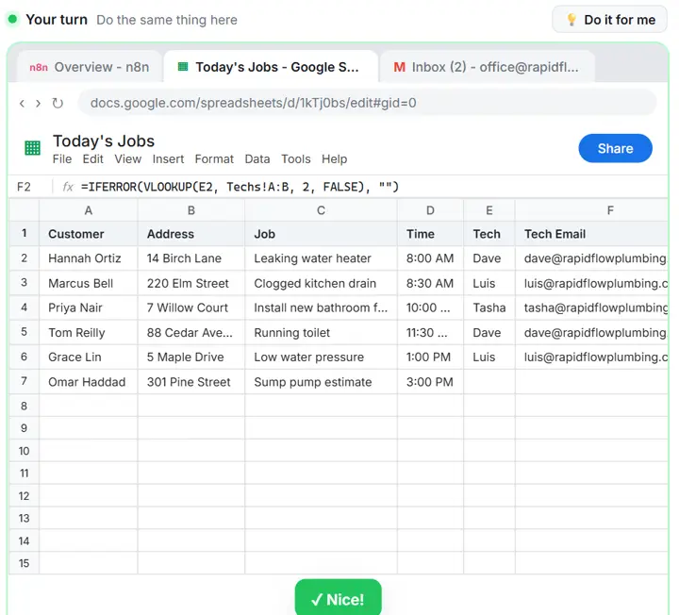
Task: Click the green Sheets logo icon
Action: click(x=32, y=148)
